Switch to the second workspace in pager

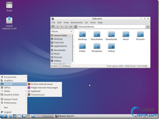[28, 116]
